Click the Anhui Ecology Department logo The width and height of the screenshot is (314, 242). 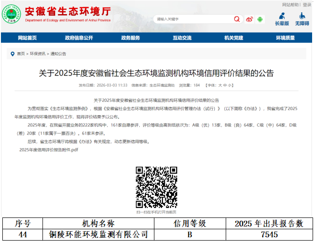click(x=11, y=15)
